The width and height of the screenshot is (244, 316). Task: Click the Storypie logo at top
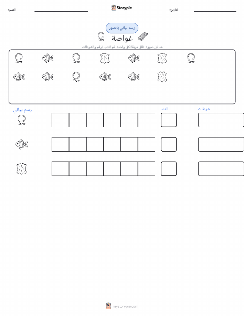click(121, 8)
